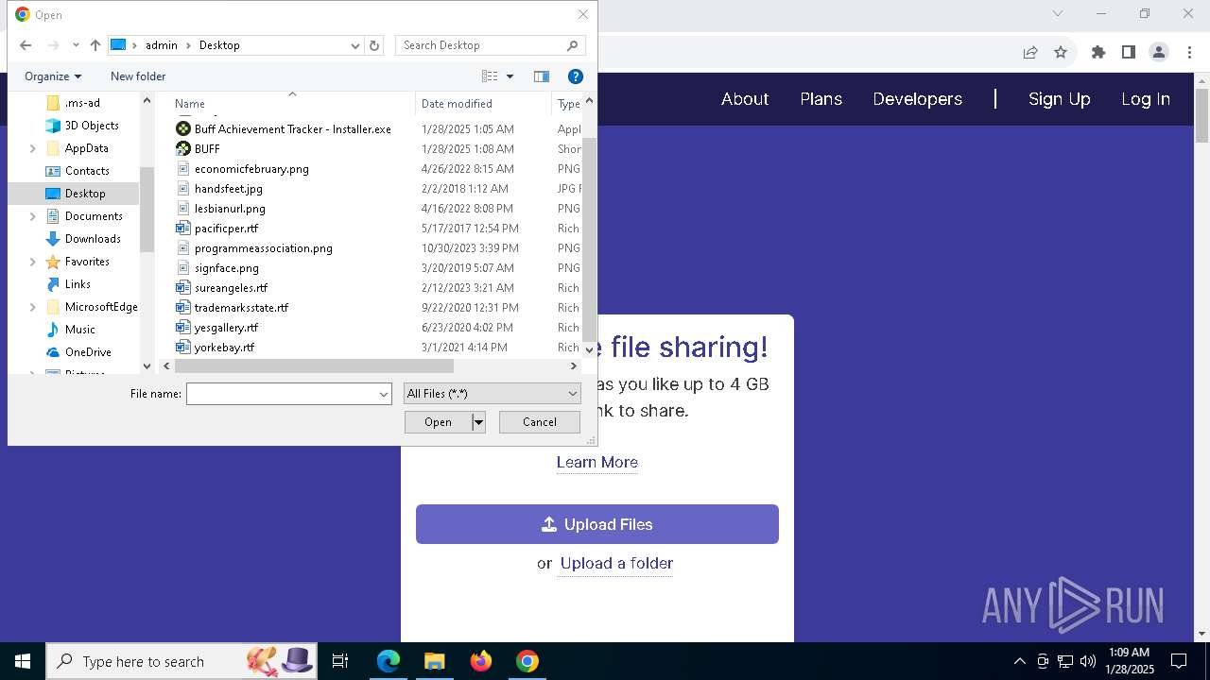This screenshot has height=680, width=1210.
Task: Toggle the preview pane icon
Action: click(x=542, y=76)
